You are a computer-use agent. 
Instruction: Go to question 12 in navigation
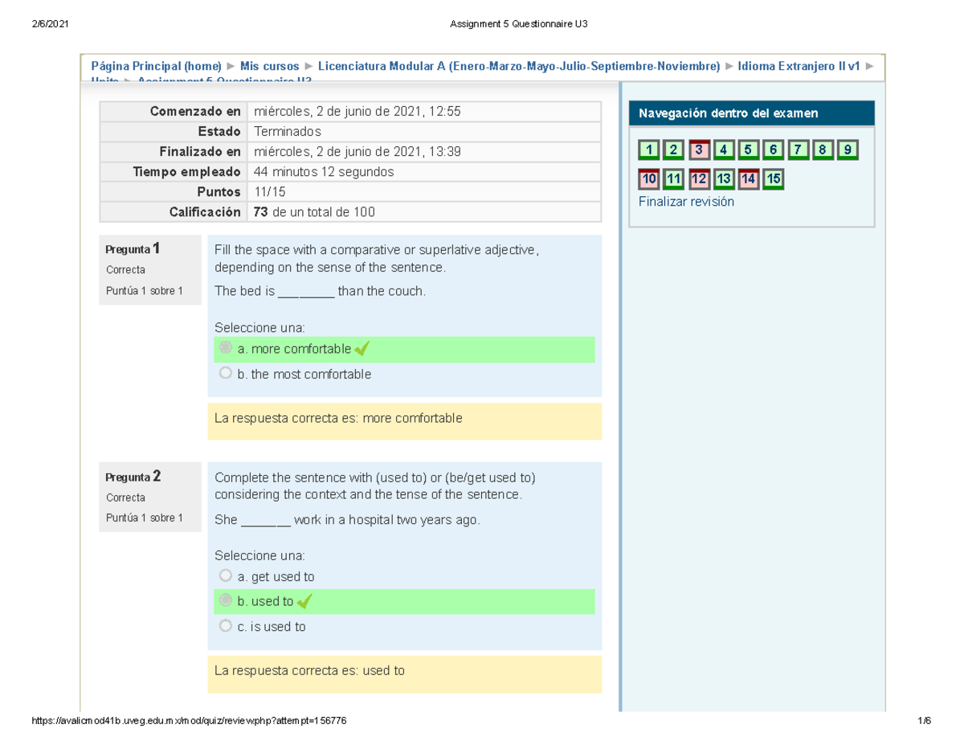699,179
